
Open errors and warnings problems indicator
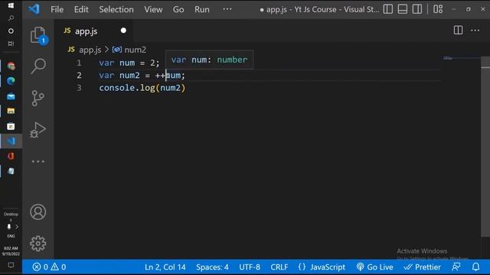coord(49,267)
